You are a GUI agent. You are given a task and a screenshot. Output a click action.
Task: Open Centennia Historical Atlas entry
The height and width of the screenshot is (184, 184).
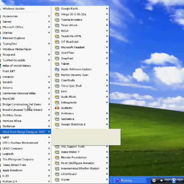(x=25, y=93)
